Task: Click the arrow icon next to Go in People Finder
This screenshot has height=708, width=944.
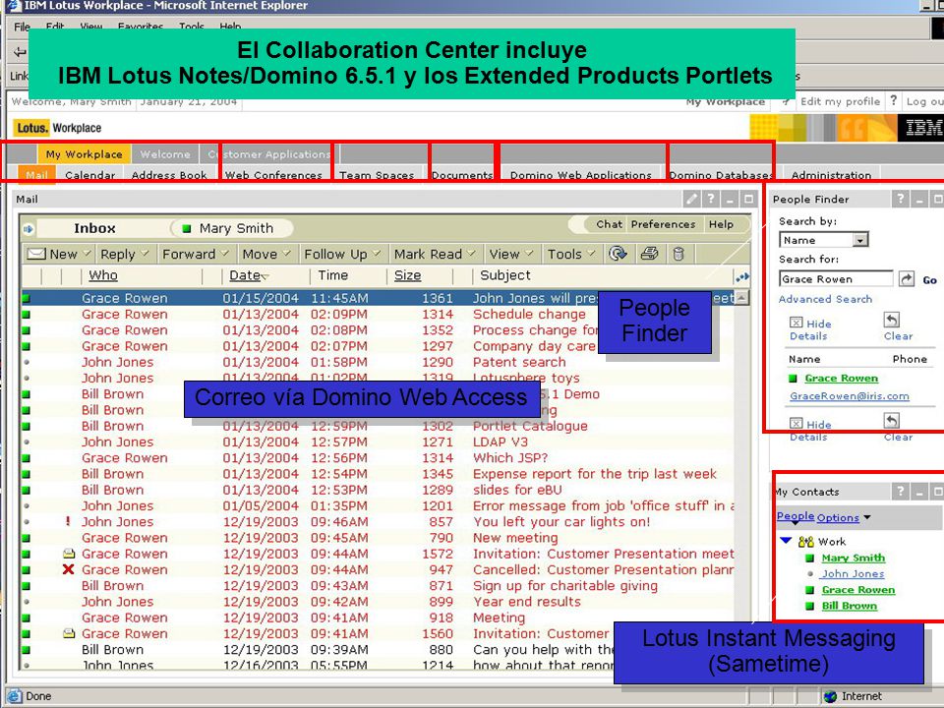Action: click(x=906, y=278)
